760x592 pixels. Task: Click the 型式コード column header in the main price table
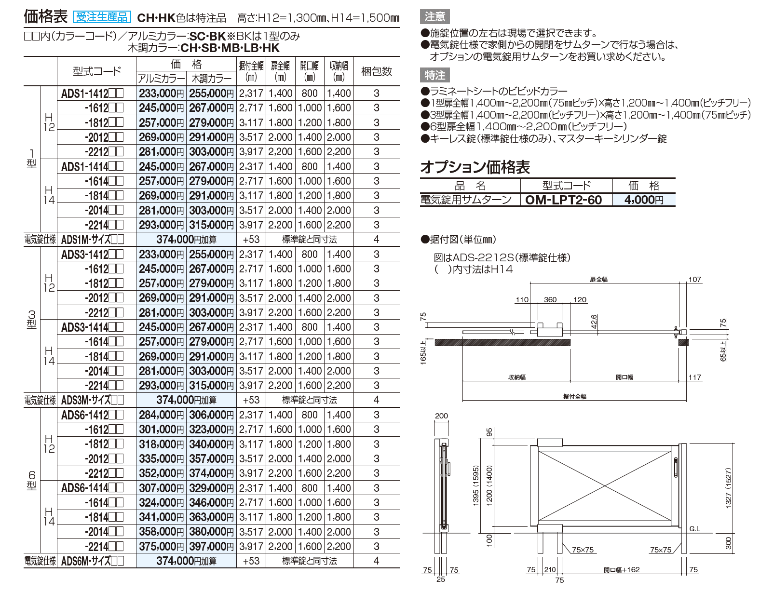point(97,71)
